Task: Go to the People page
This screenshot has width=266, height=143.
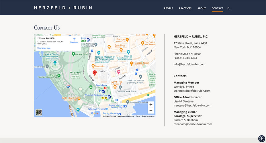Action: 168,8
